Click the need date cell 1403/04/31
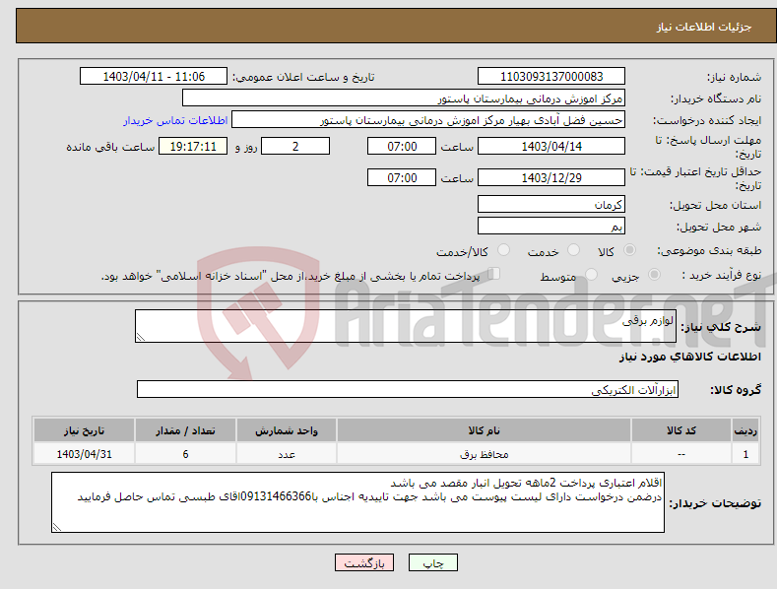 (x=85, y=454)
